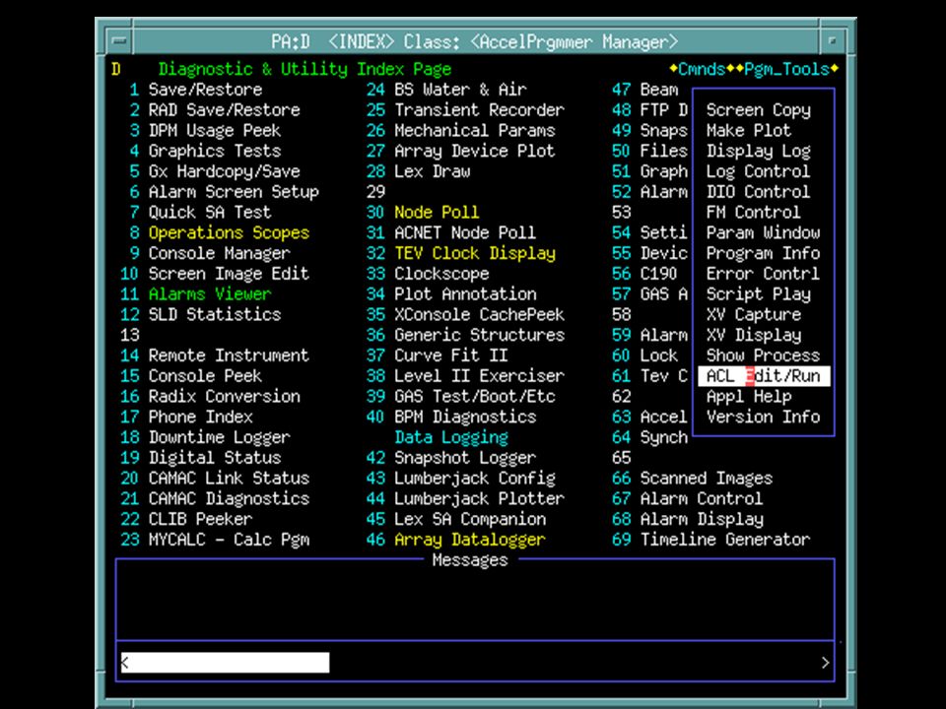This screenshot has height=709, width=946.
Task: Launch XConsole CachePeek
Action: tap(479, 315)
